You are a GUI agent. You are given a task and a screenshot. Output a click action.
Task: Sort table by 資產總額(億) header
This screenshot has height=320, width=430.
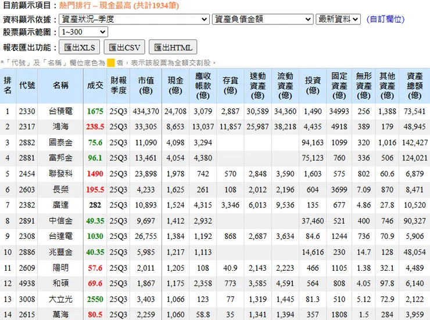click(415, 86)
